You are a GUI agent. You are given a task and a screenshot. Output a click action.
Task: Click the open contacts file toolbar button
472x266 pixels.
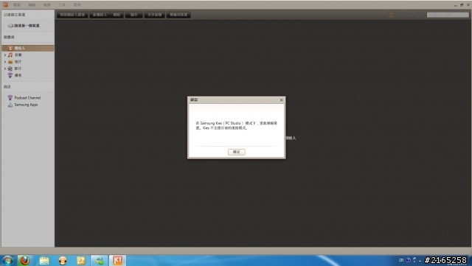(x=72, y=15)
